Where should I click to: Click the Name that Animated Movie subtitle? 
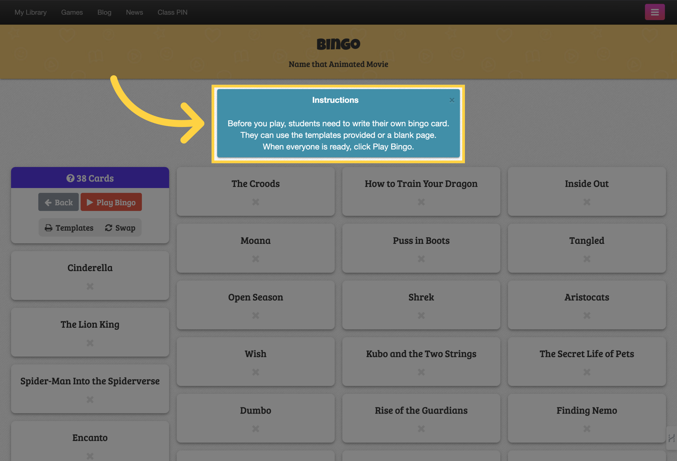(x=338, y=64)
